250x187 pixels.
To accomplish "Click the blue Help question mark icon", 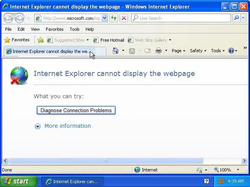I will click(231, 51).
